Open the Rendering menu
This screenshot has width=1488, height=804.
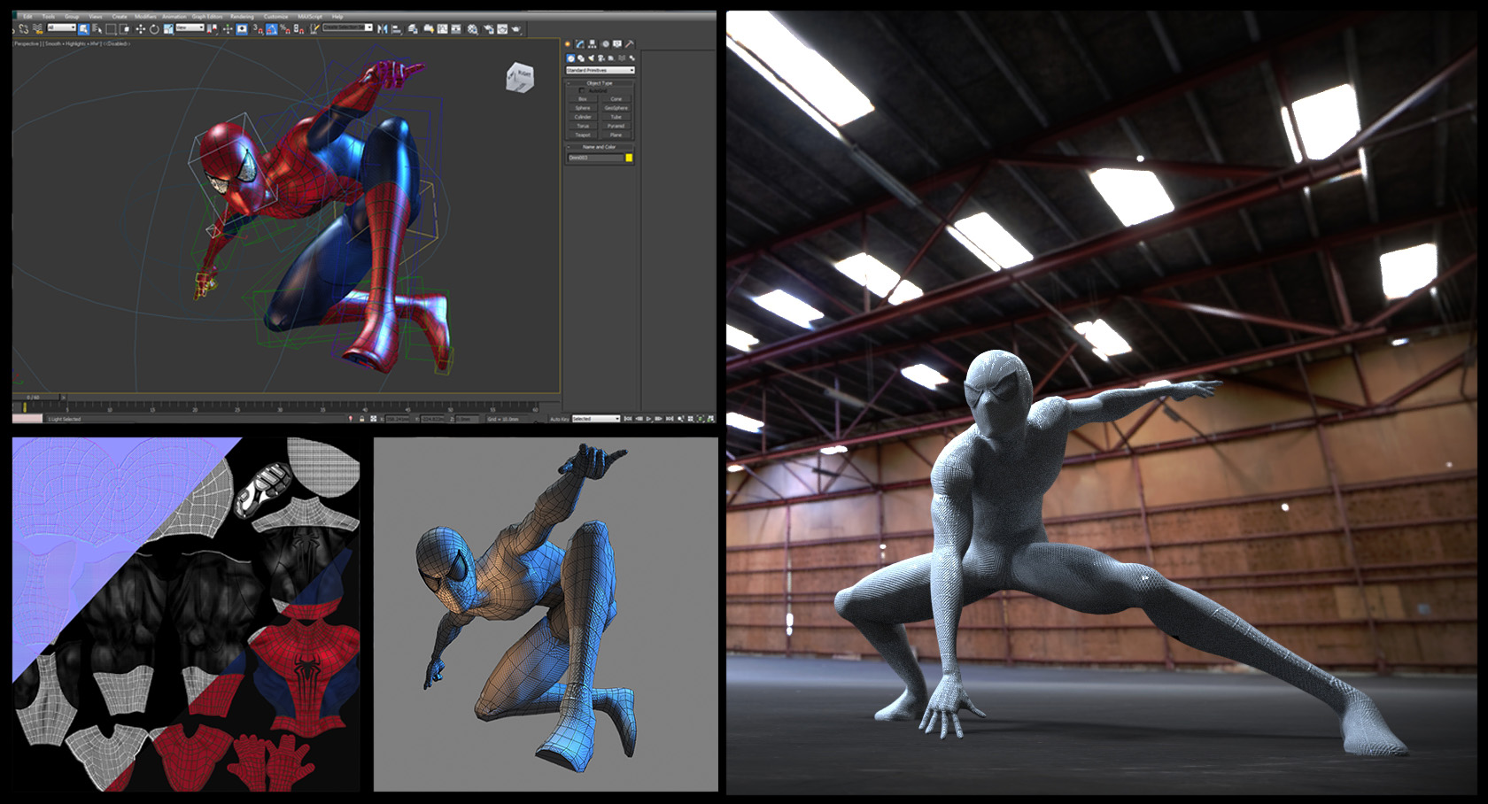(242, 17)
